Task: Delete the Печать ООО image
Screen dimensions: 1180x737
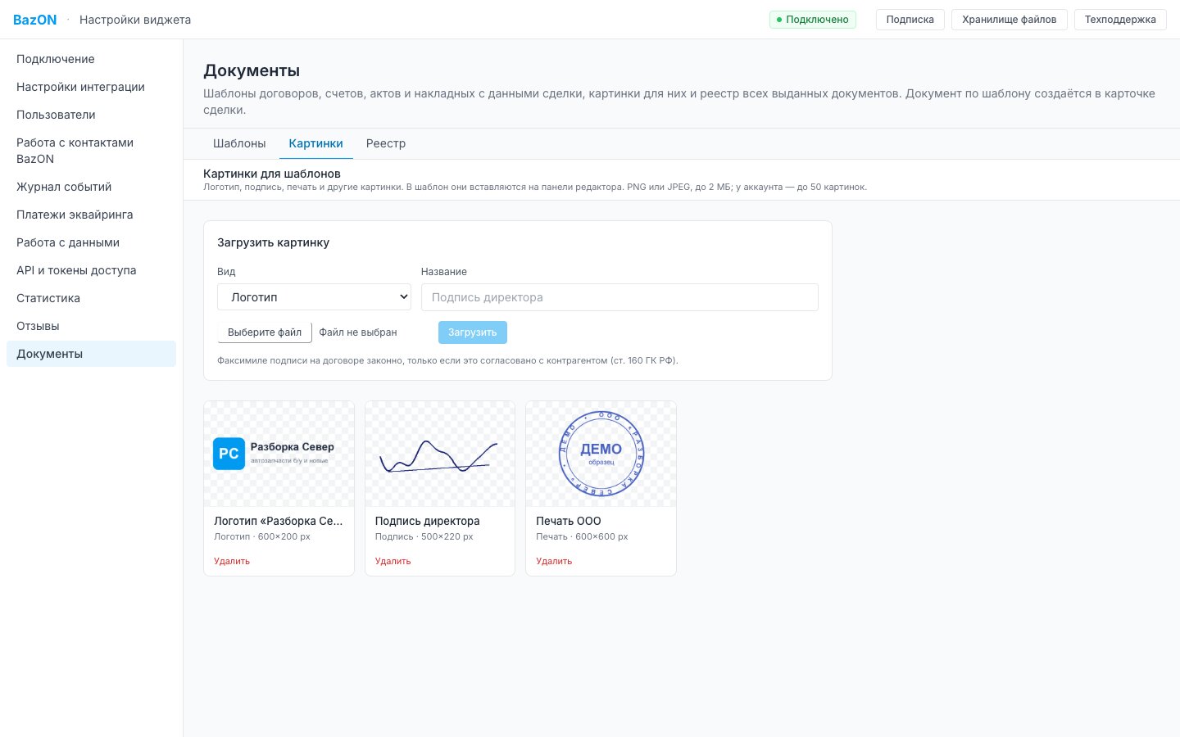Action: [x=554, y=561]
